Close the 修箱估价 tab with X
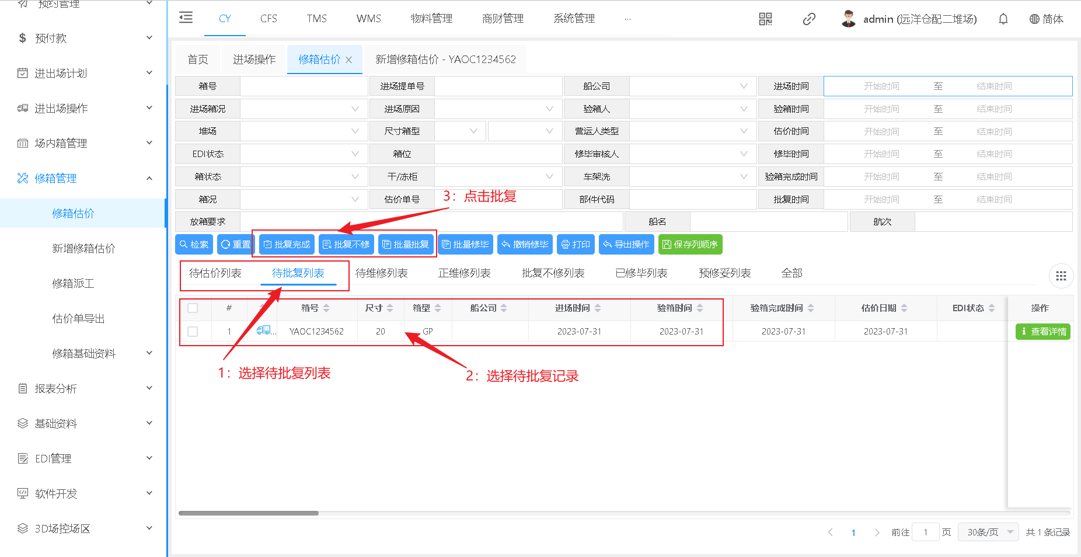 (349, 60)
